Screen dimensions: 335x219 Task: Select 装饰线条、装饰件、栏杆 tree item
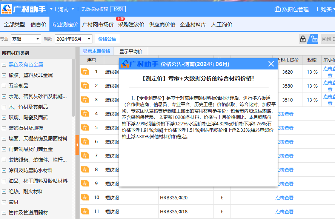click(x=38, y=160)
